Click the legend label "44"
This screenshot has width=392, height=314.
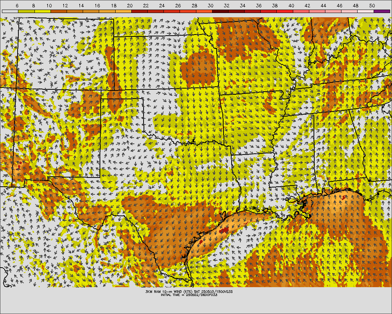[x=323, y=5]
